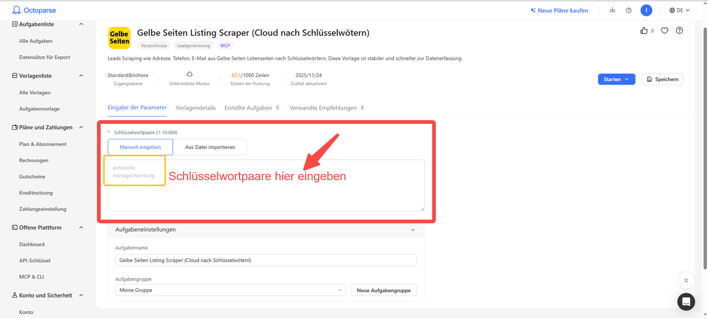Collapse the Aufgabeneinstellungen section
The image size is (708, 318).
(413, 230)
